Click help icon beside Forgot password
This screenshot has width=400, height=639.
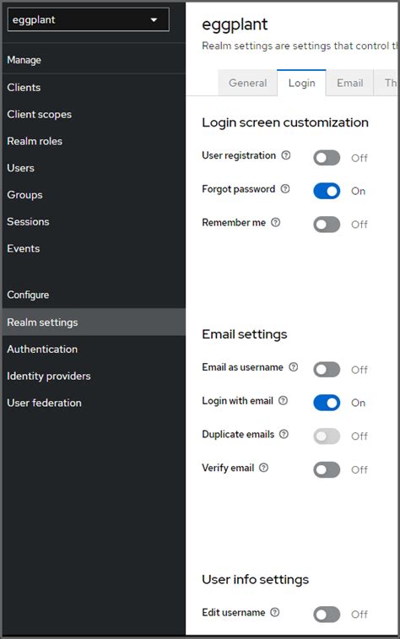(285, 189)
